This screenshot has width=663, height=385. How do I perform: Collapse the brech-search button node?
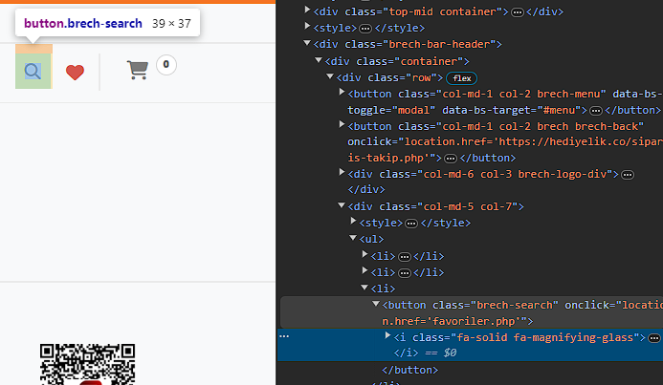[x=376, y=304]
